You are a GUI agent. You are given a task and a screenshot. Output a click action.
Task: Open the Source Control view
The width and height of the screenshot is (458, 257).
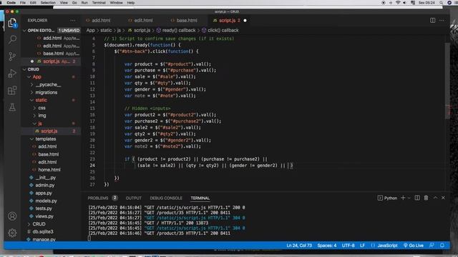click(x=12, y=56)
